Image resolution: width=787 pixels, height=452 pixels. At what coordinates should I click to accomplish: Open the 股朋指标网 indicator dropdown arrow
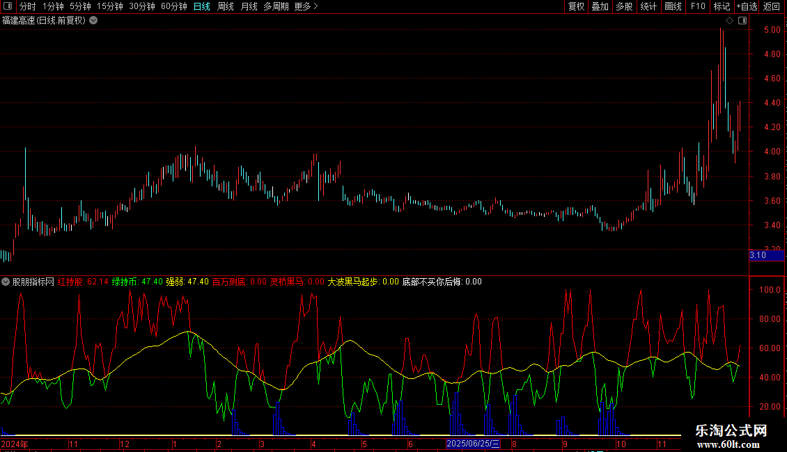tap(6, 282)
